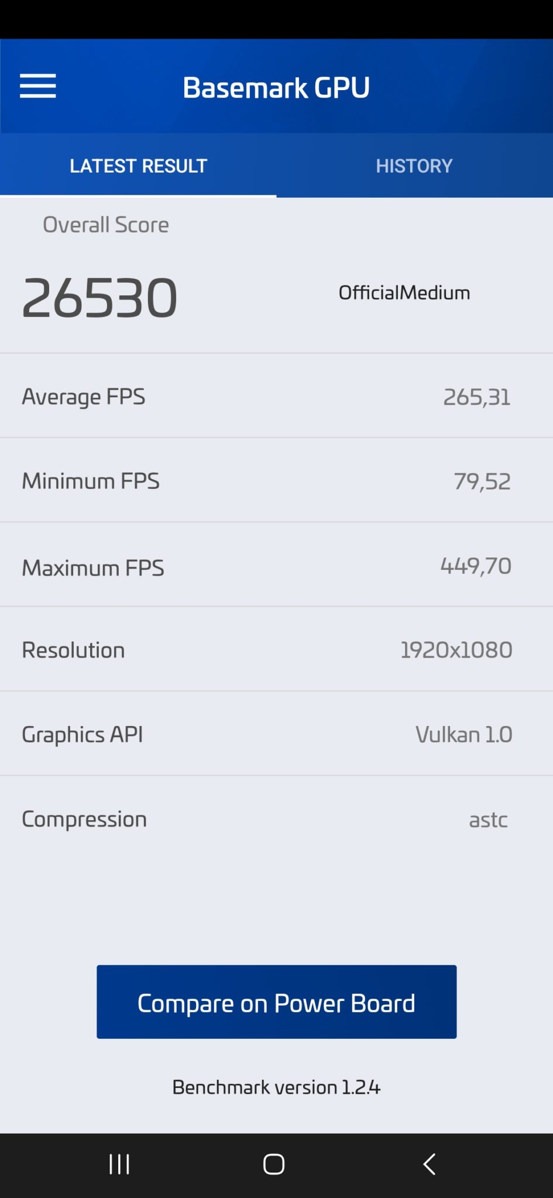
Task: Tap the Compression astc value
Action: point(488,820)
